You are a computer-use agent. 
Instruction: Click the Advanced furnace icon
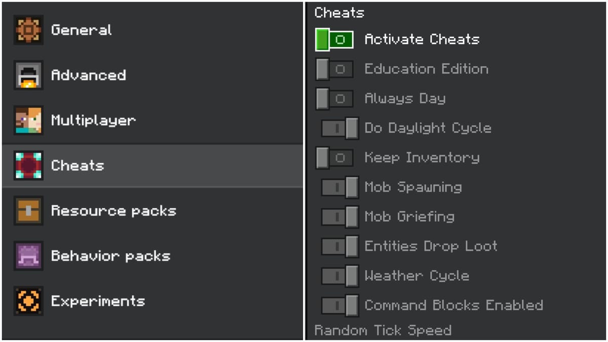[28, 75]
